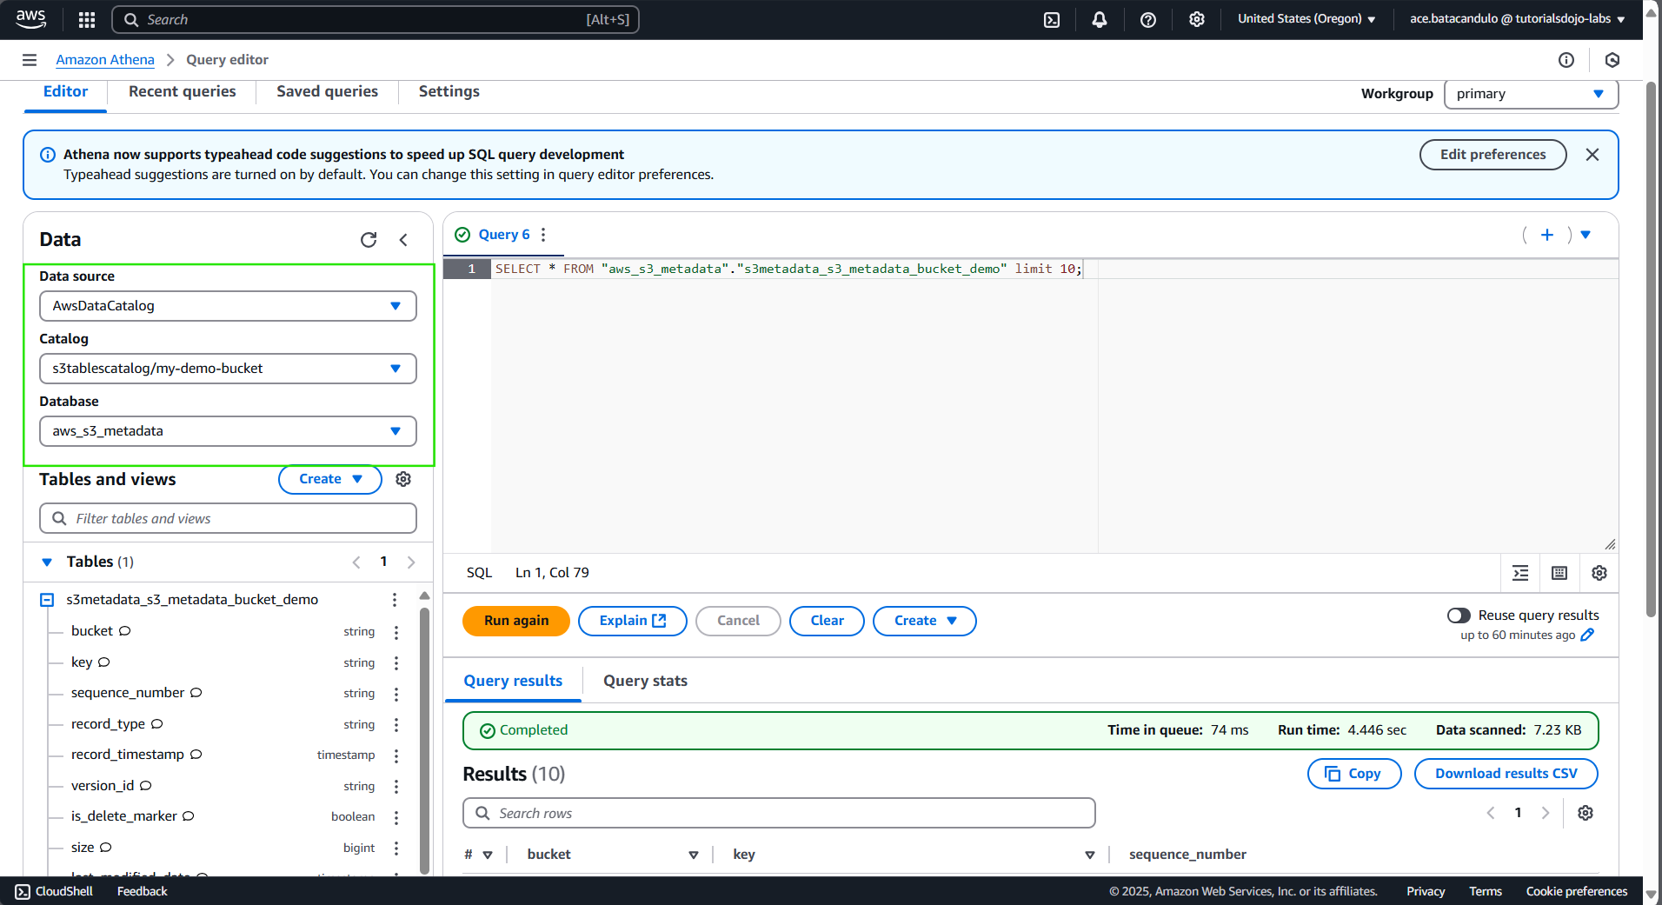1662x905 pixels.
Task: Open the actions menu for is_delete_marker column
Action: pos(396,817)
